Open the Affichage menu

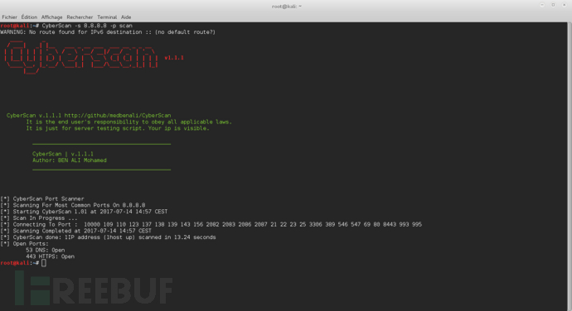click(51, 17)
